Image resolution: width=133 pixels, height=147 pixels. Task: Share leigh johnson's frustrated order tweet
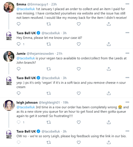tap(109, 122)
